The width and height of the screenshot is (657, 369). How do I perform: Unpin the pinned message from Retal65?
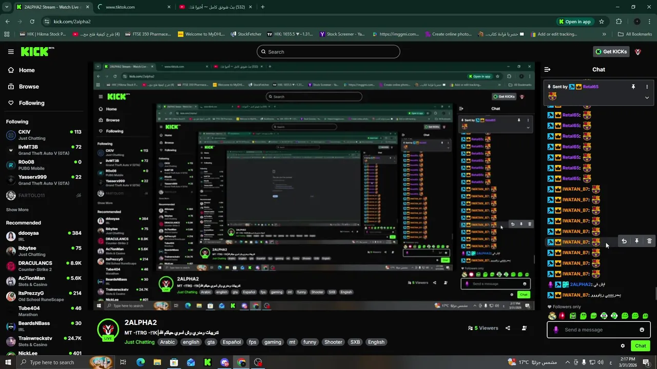click(x=633, y=87)
